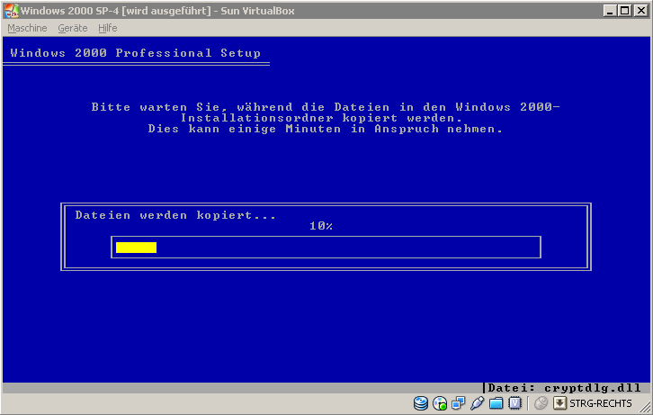Click the STRG-RECHTS host key label
The image size is (653, 415).
point(601,403)
